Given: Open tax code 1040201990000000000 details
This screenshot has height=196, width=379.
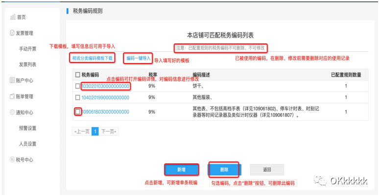Looking at the screenshot, I should coord(105,98).
